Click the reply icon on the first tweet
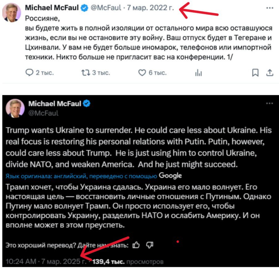Image resolution: width=279 pixels, height=270 pixels. click(29, 73)
